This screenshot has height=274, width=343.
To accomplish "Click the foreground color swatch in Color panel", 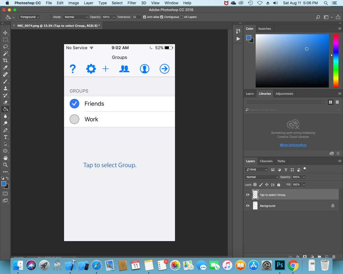I will (x=248, y=38).
